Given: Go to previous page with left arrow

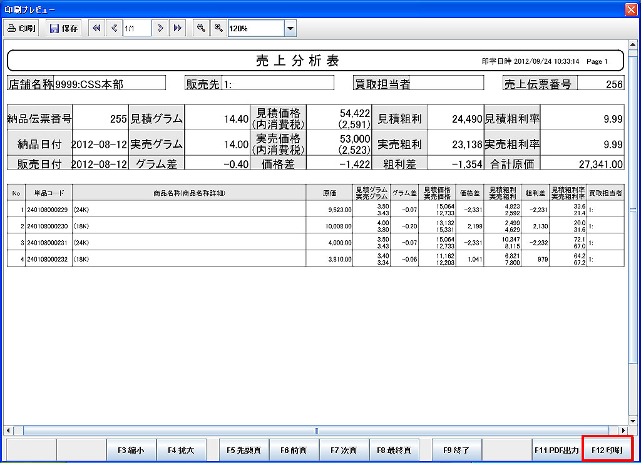Looking at the screenshot, I should [114, 28].
